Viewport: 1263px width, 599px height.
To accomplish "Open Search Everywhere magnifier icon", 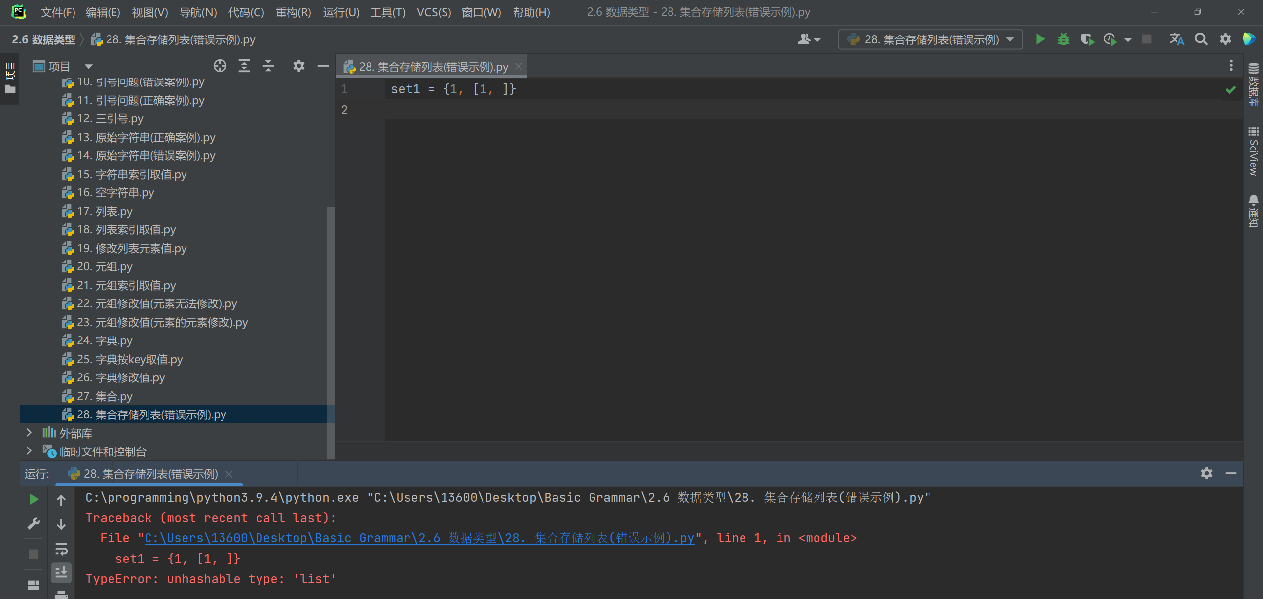I will coord(1201,39).
